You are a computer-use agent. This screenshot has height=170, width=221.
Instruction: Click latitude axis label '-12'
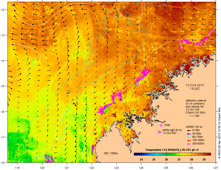coord(3,10)
